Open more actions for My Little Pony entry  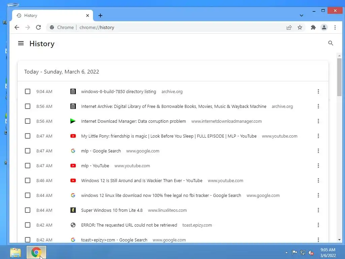point(318,136)
